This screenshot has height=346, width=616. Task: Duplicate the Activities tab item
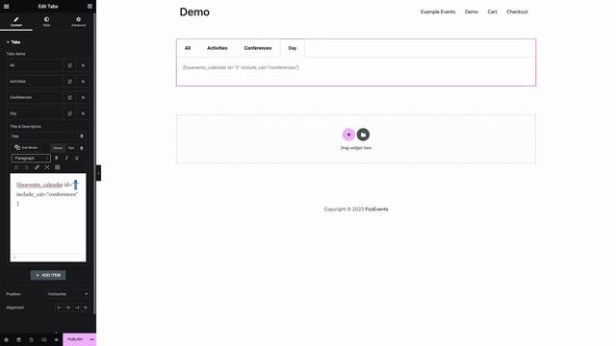pos(70,82)
